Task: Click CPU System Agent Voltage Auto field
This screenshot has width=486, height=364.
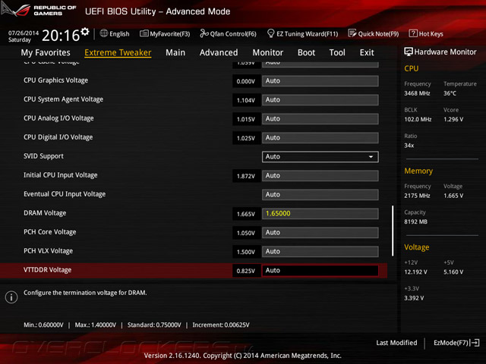Action: coord(320,99)
